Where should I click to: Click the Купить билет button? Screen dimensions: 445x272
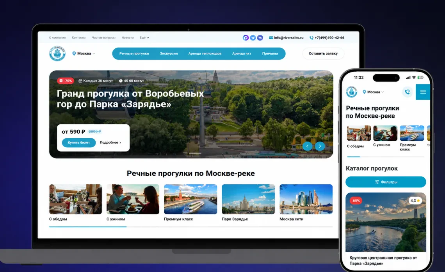click(x=78, y=143)
